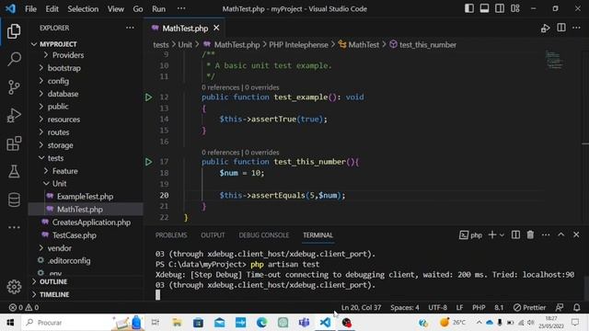Image resolution: width=589 pixels, height=331 pixels.
Task: Click the feedback icon in status bar
Action: coord(560,307)
